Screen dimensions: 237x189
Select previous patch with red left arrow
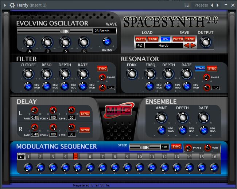click(x=187, y=45)
